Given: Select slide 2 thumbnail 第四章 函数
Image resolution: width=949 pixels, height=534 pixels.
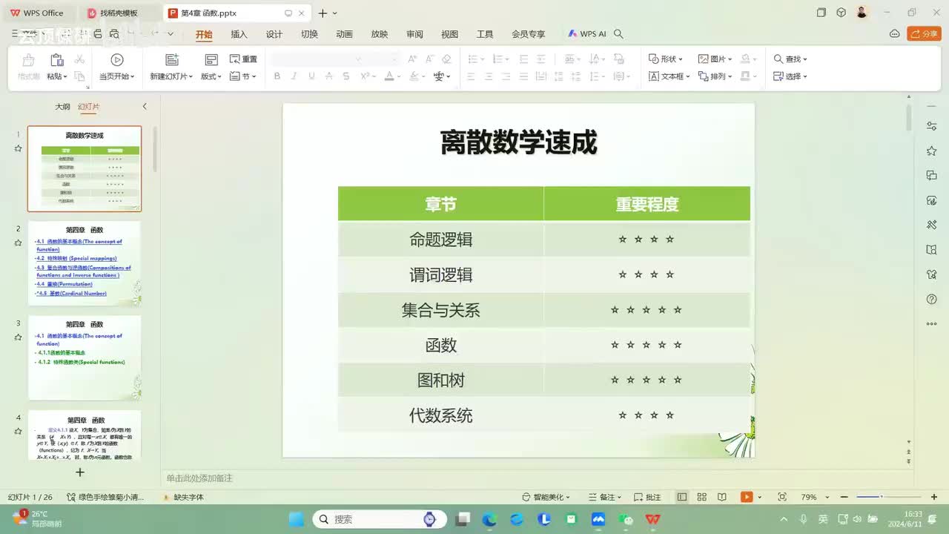Looking at the screenshot, I should pyautogui.click(x=85, y=263).
